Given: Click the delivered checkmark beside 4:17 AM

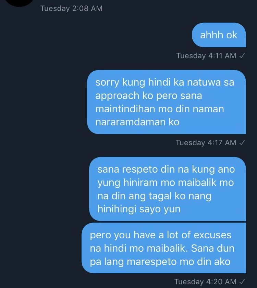Looking at the screenshot, I should click(242, 142).
